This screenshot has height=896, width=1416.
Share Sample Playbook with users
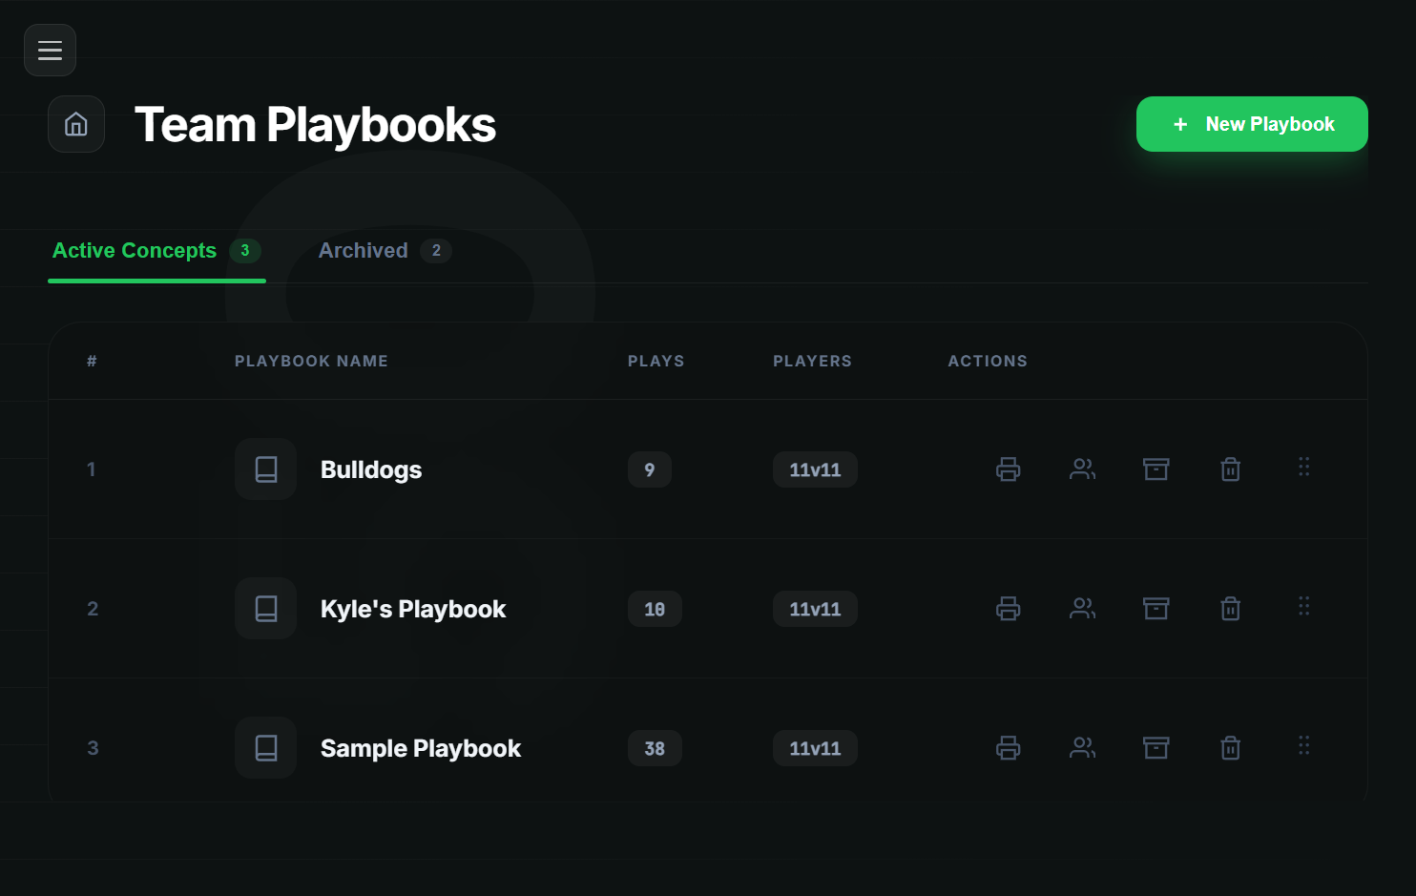tap(1083, 747)
